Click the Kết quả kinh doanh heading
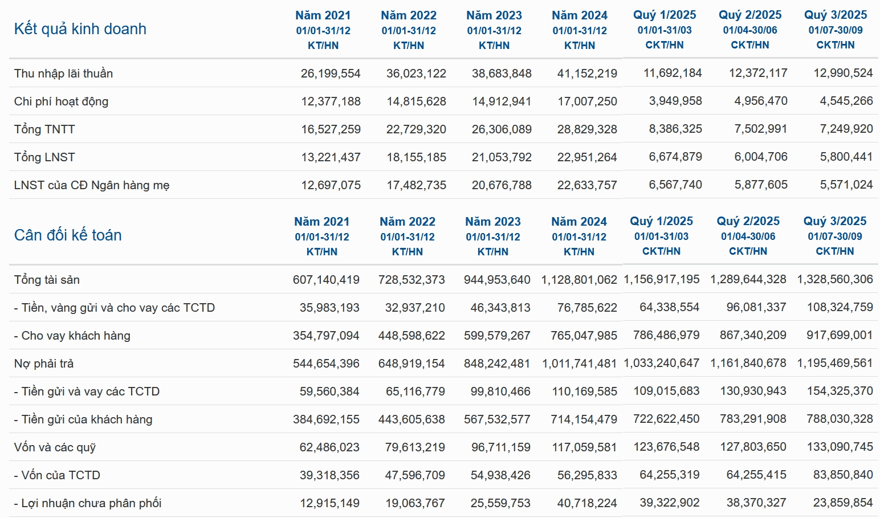 coord(80,29)
